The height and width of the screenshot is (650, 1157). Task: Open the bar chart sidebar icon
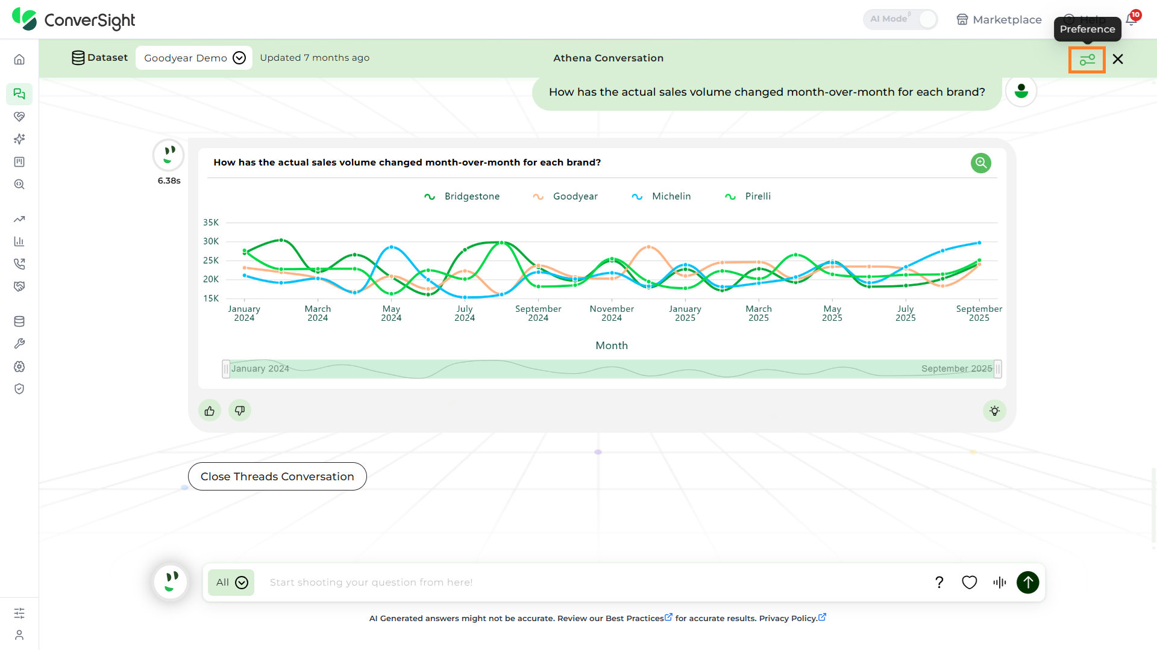click(19, 241)
